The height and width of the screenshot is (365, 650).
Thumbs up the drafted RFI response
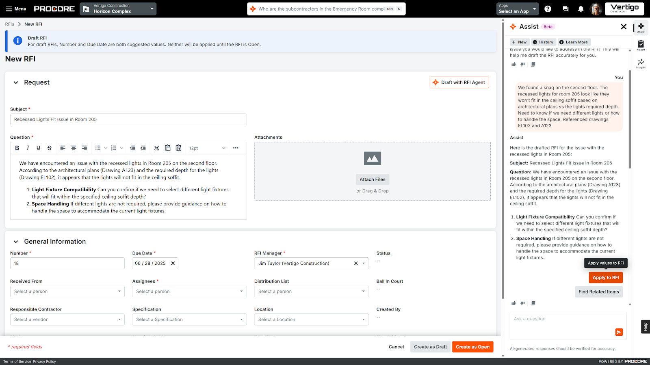[513, 303]
